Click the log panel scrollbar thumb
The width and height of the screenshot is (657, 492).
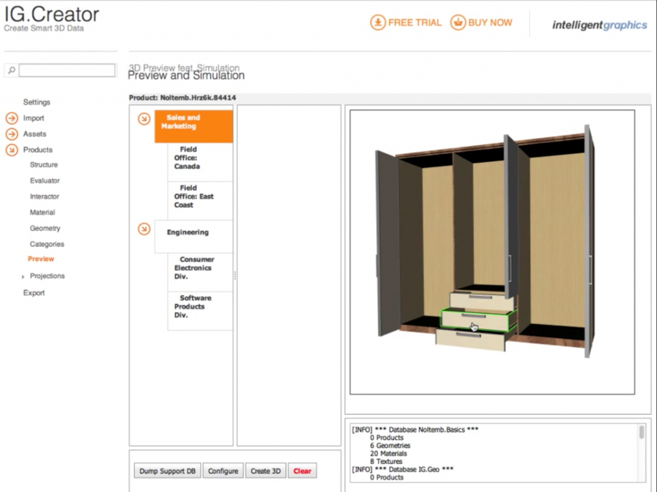(x=642, y=432)
